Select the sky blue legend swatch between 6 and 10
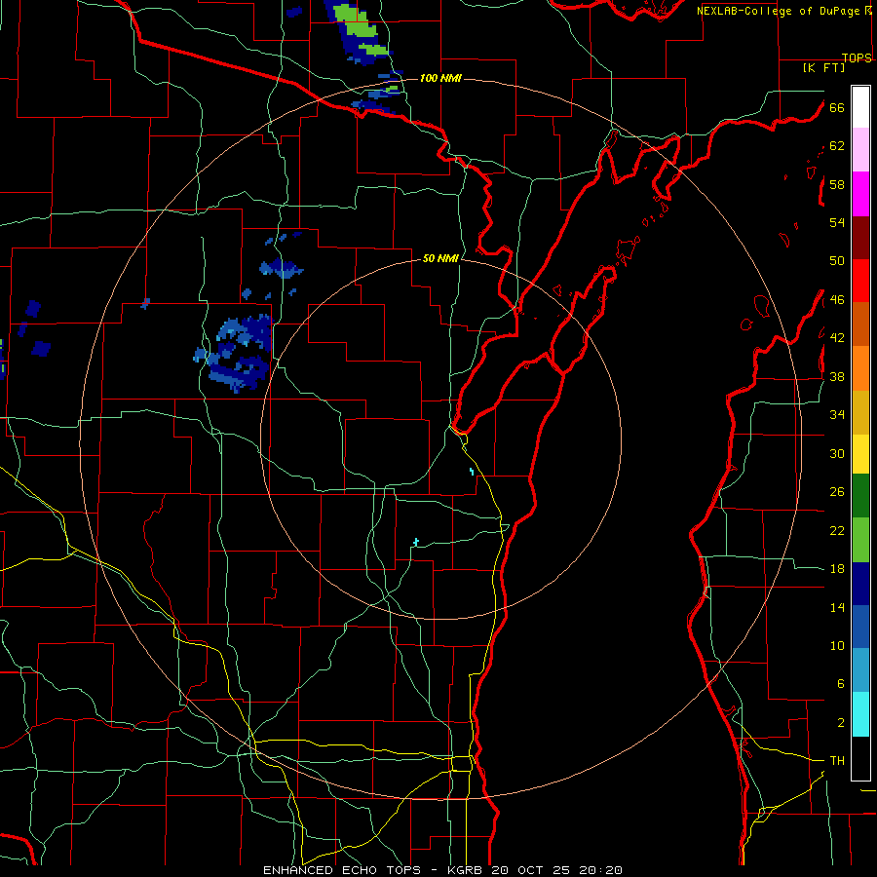The height and width of the screenshot is (877, 877). point(860,669)
